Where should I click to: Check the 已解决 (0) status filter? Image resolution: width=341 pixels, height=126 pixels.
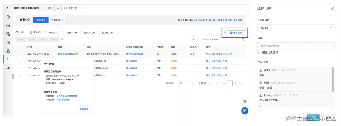(x=81, y=33)
